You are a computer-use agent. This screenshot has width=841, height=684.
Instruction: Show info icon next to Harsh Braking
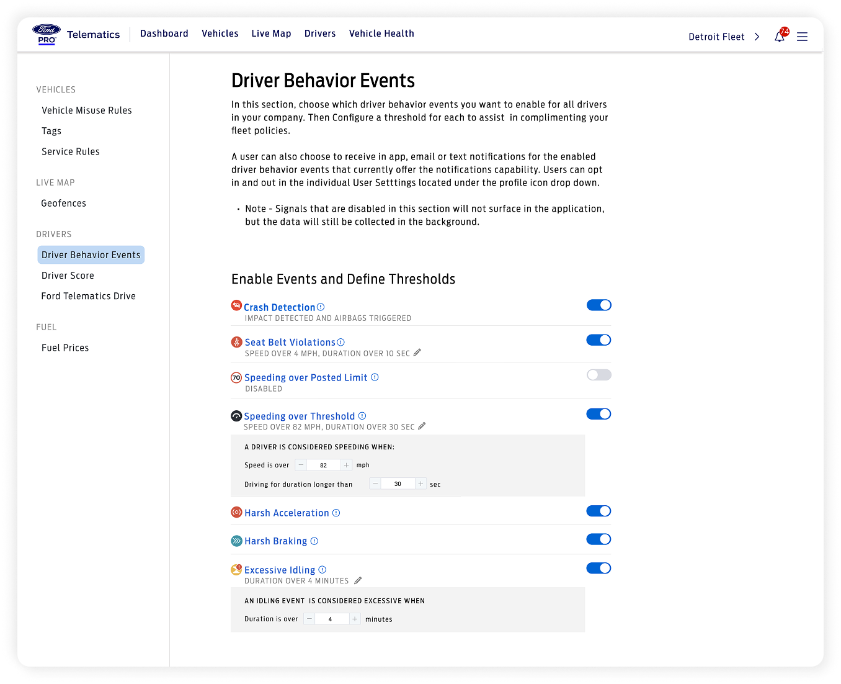(x=314, y=541)
